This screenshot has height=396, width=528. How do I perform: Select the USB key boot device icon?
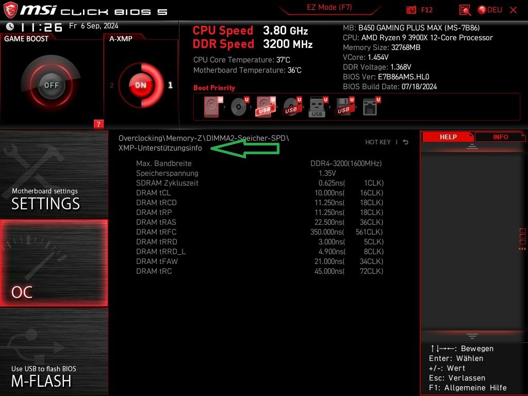[318, 107]
